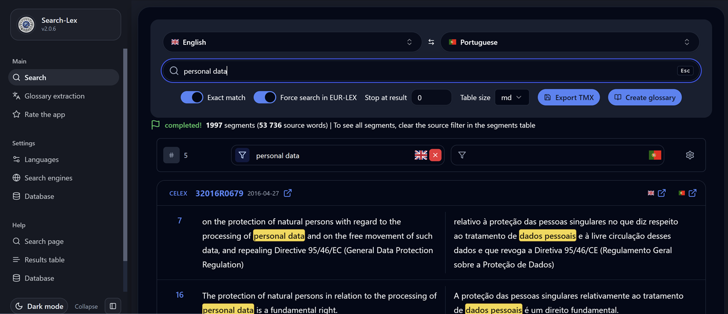The width and height of the screenshot is (728, 314).
Task: Click the Create glossary button
Action: tap(645, 97)
